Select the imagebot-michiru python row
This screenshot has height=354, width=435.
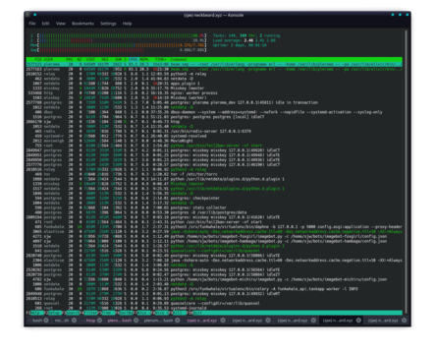pyautogui.click(x=214, y=279)
